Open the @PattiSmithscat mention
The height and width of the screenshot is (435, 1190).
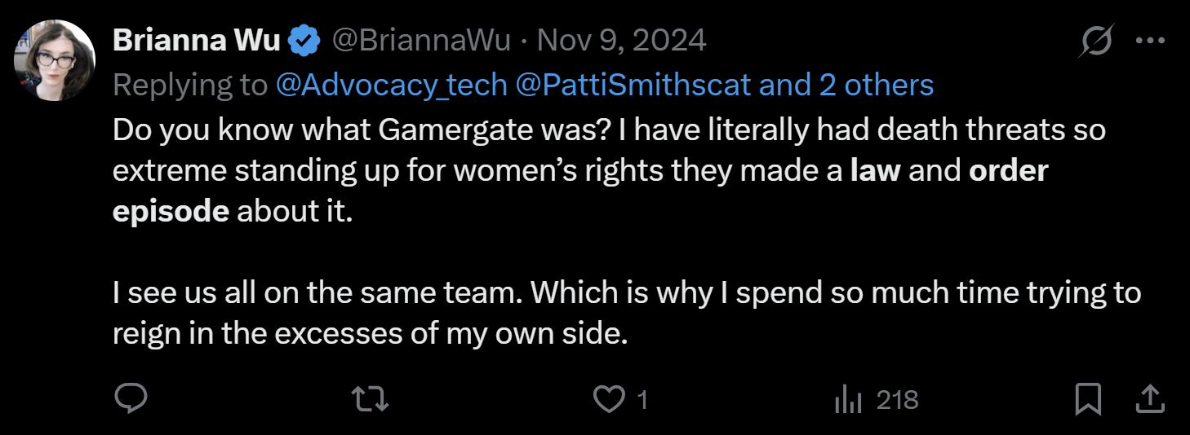(x=633, y=85)
